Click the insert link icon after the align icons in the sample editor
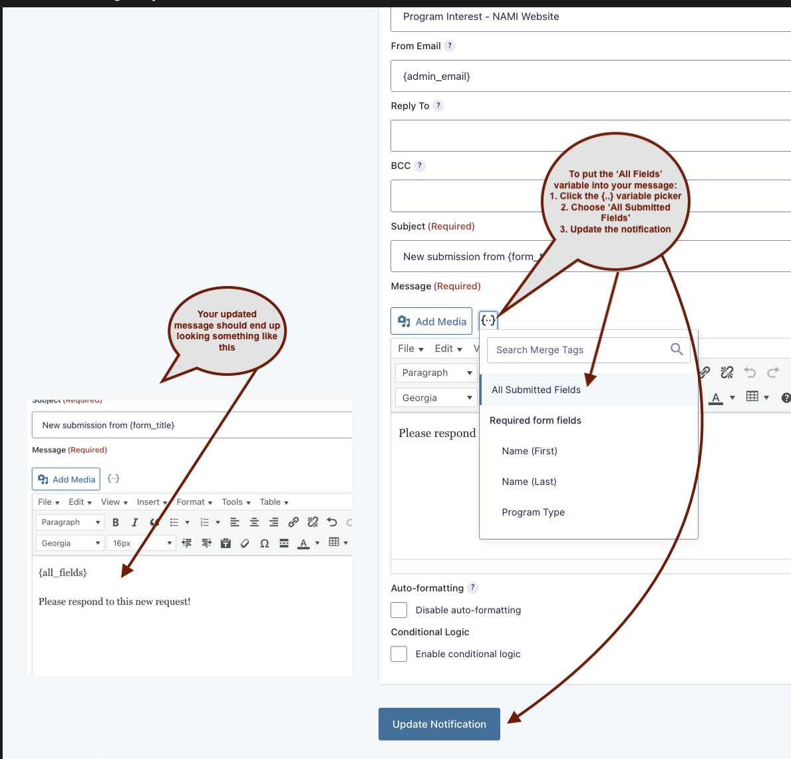Screen dimensions: 791x759 point(293,522)
